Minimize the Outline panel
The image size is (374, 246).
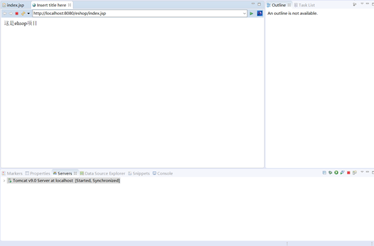pos(367,4)
